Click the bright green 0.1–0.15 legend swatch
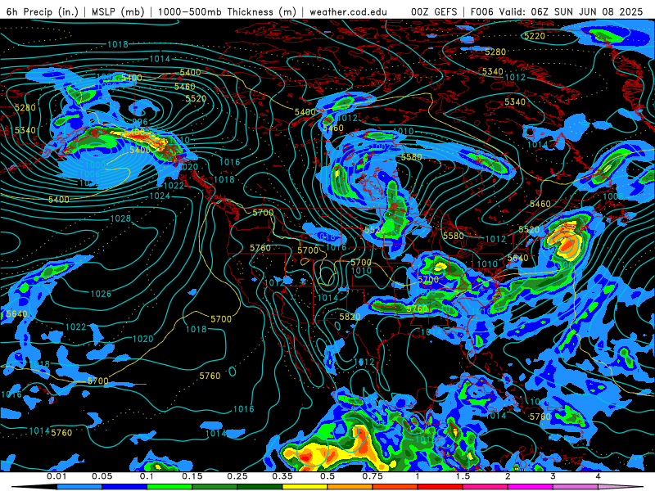The height and width of the screenshot is (491, 655). (169, 487)
